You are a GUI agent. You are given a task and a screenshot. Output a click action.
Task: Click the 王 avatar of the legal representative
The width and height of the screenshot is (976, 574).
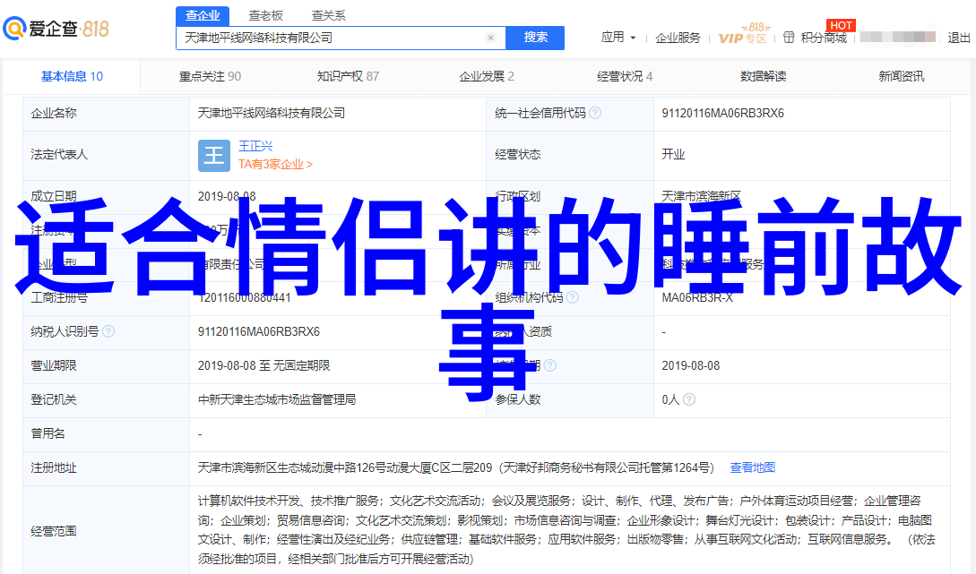point(214,156)
